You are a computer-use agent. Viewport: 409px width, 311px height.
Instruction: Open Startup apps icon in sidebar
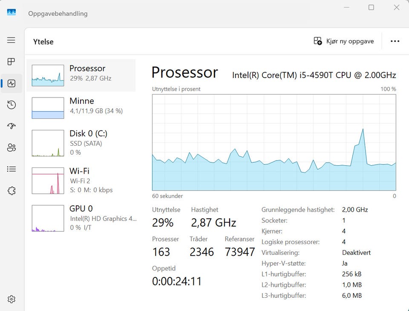click(11, 126)
